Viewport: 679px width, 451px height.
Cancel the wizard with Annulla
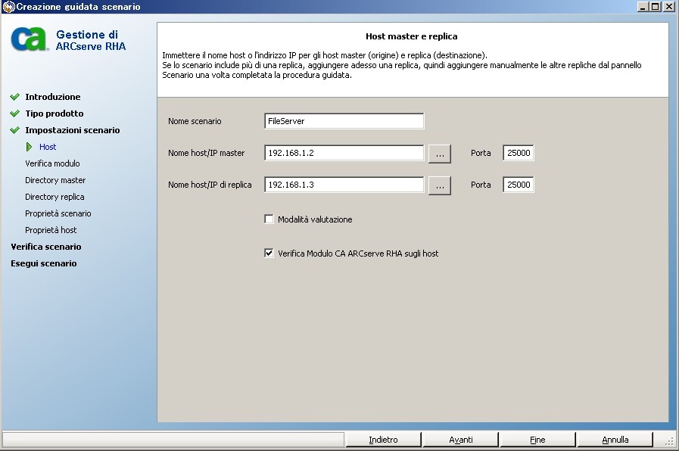point(615,440)
